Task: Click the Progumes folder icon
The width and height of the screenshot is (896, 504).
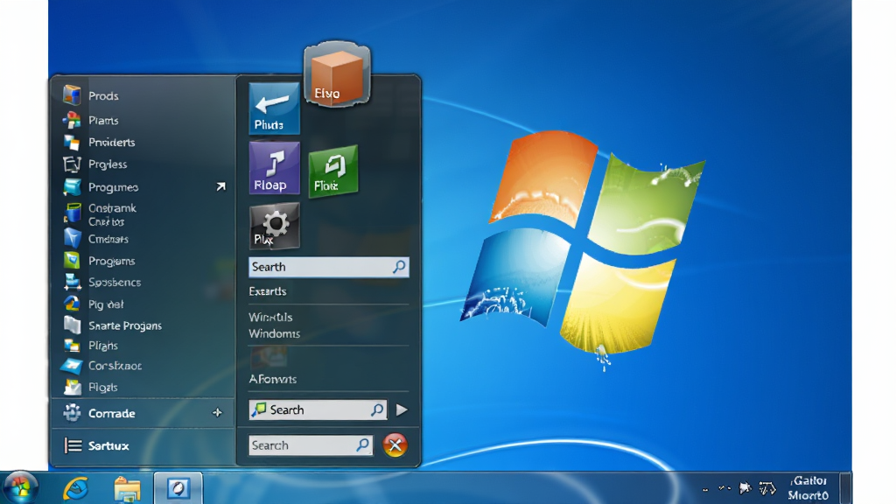Action: coord(72,187)
